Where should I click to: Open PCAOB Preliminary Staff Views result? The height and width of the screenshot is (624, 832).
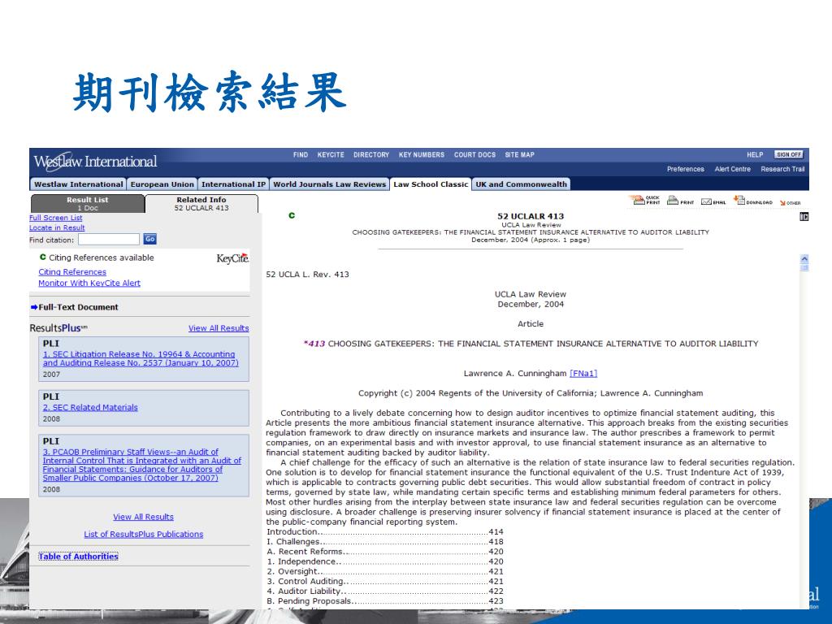[141, 465]
